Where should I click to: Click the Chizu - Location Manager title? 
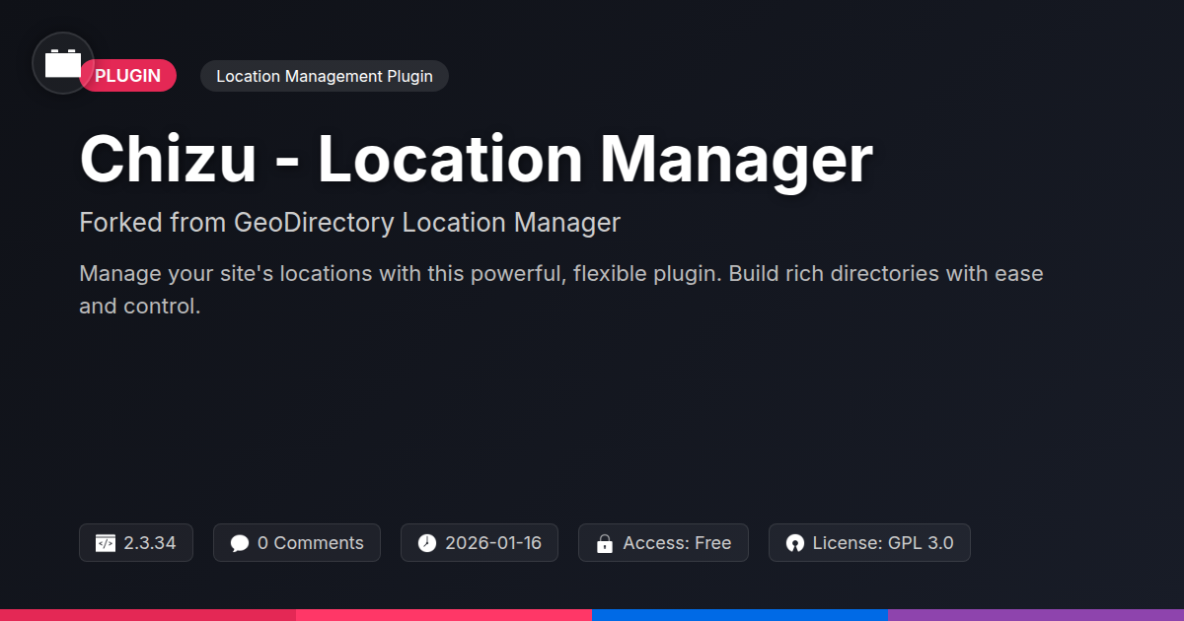(476, 159)
